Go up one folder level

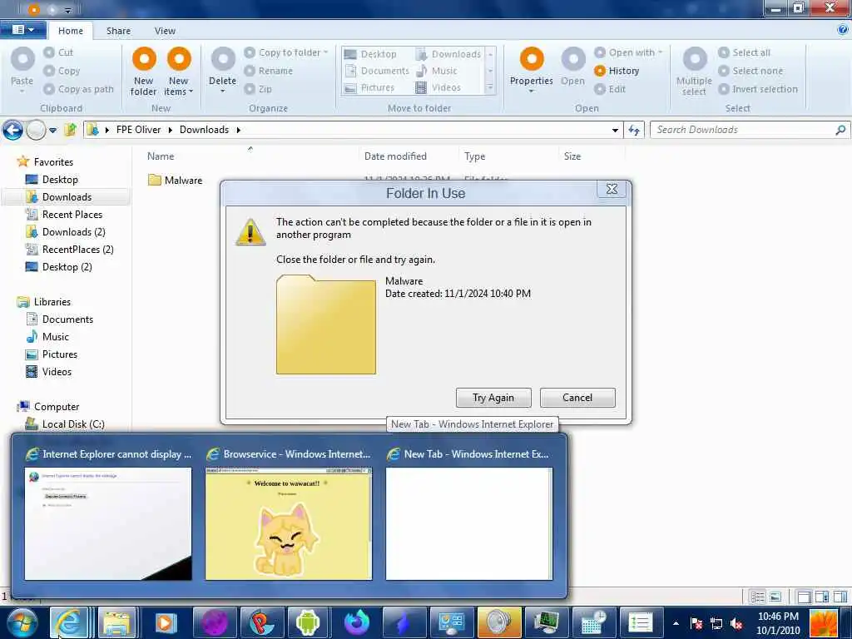[x=70, y=130]
